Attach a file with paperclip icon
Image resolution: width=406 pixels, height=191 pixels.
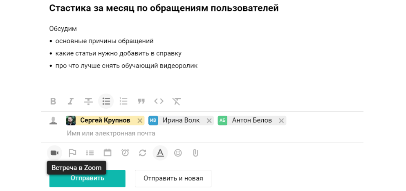tap(195, 153)
